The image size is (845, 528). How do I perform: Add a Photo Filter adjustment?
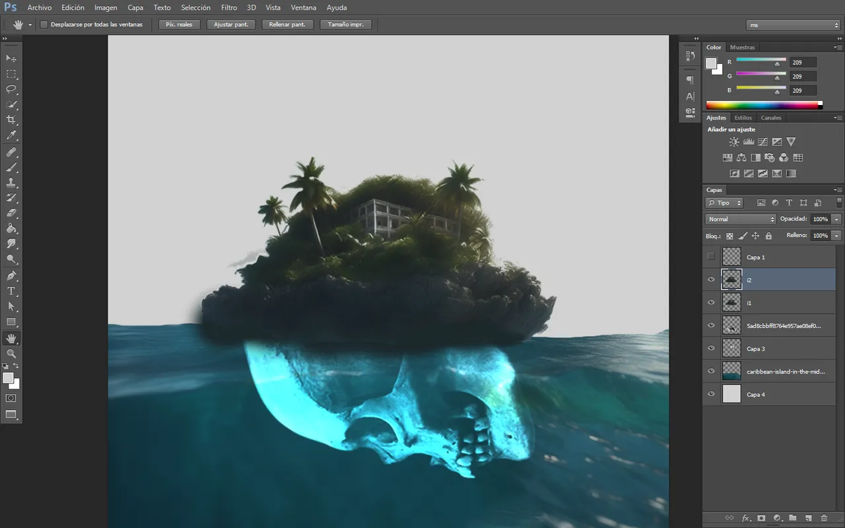(x=770, y=158)
